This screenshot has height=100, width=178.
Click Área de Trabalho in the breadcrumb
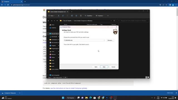67,21
